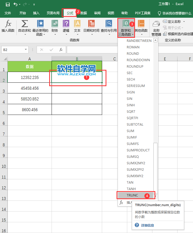Expand 自动求和 dropdown arrow
Image resolution: width=193 pixels, height=233 pixels.
tap(25, 35)
